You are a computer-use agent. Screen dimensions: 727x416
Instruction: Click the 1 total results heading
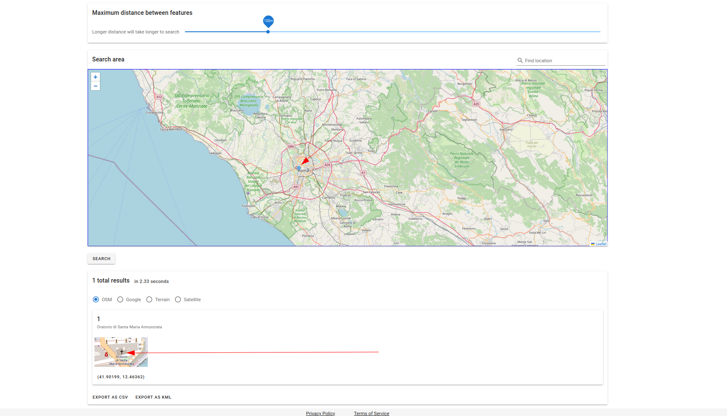coord(111,280)
